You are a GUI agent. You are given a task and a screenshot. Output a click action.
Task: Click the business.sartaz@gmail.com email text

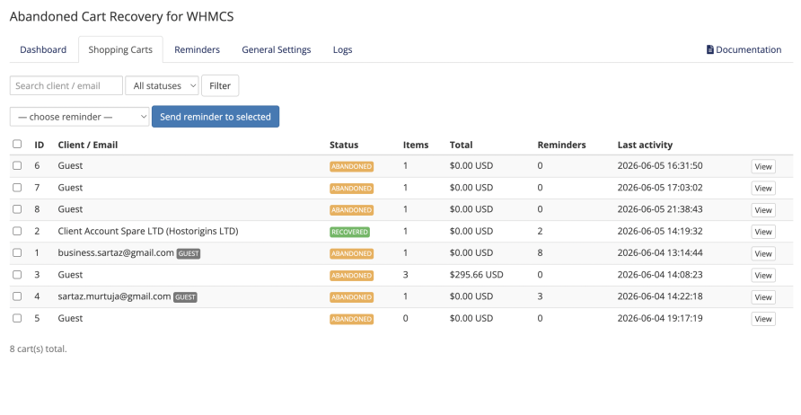click(116, 252)
